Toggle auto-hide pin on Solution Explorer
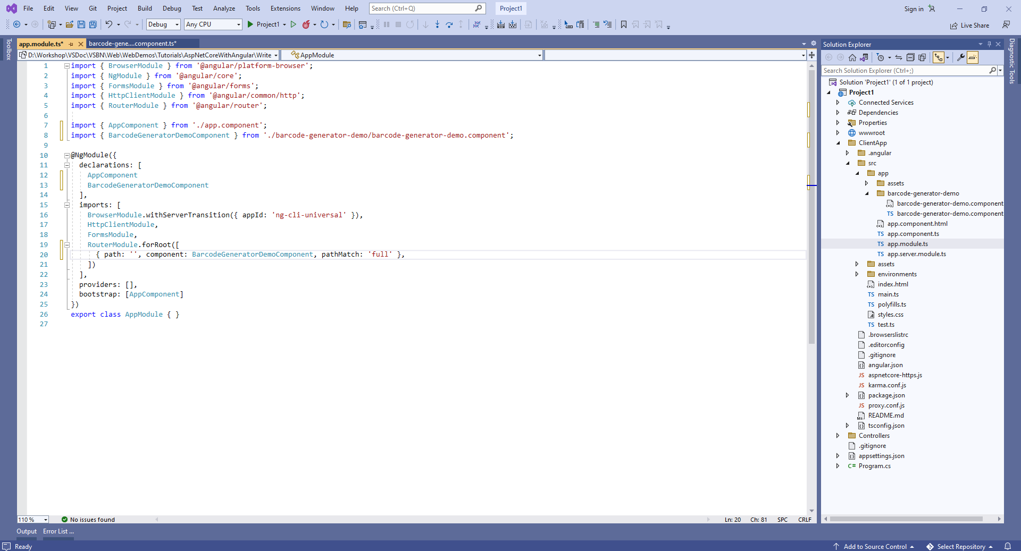1021x551 pixels. tap(989, 44)
